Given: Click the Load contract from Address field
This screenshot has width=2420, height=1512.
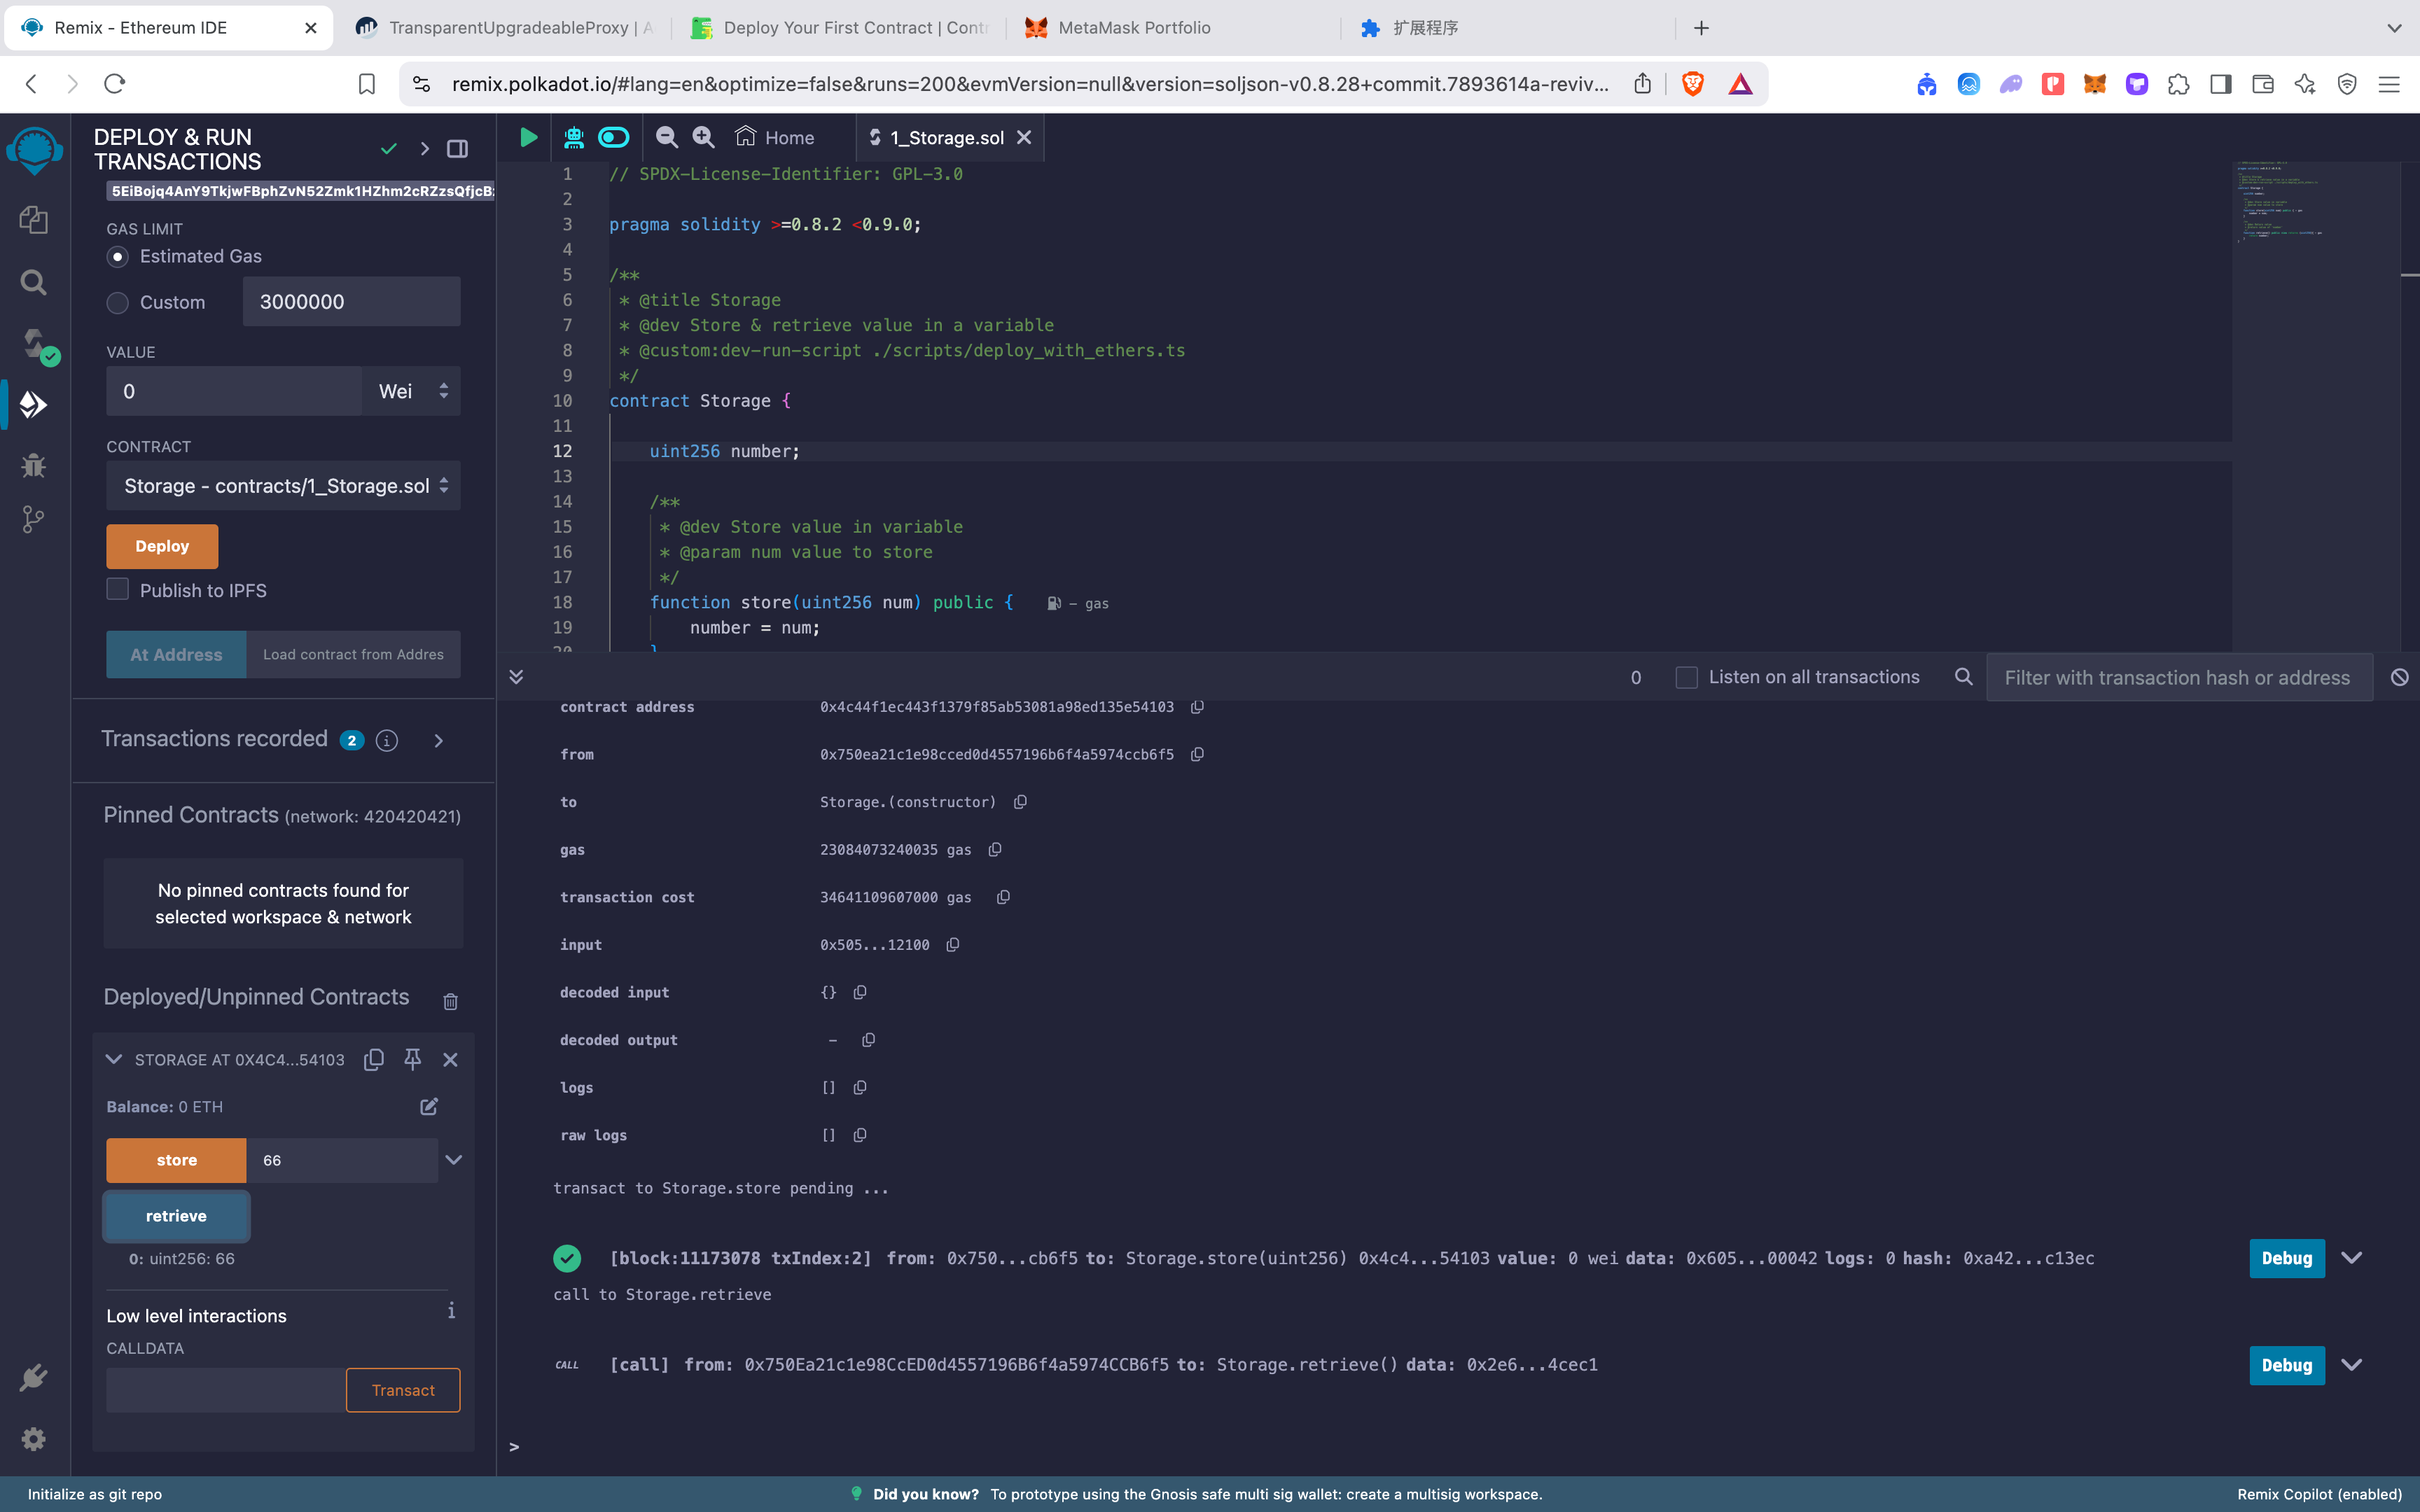Looking at the screenshot, I should coord(353,654).
